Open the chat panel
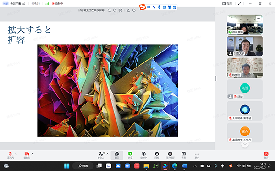The width and height of the screenshot is (275, 171). [x=117, y=155]
